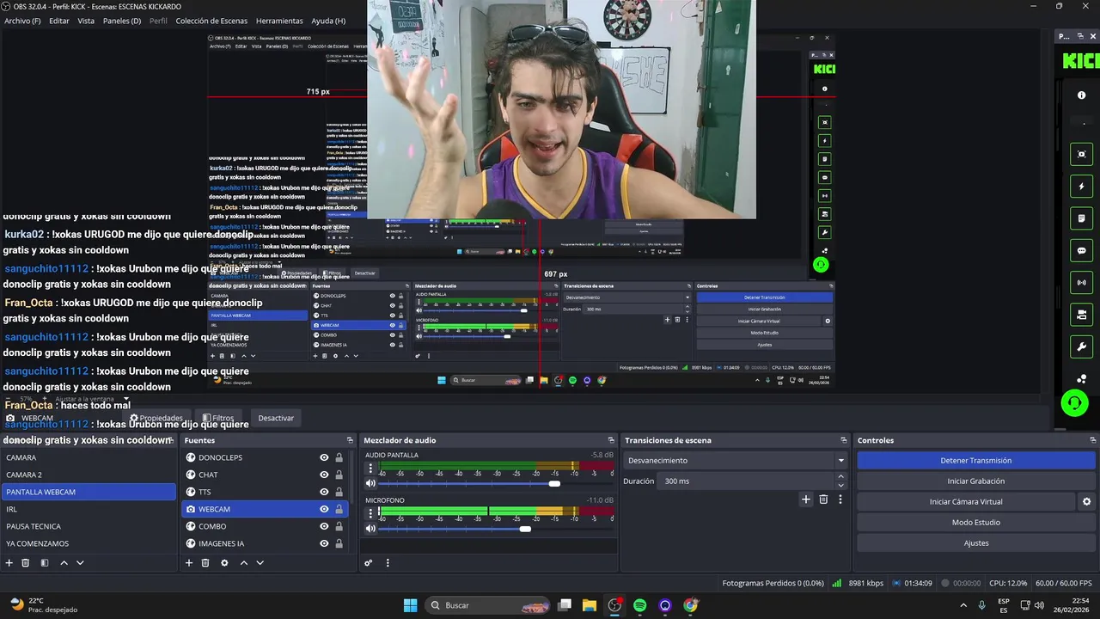Open wrench tools icon in Kick panel
The width and height of the screenshot is (1100, 619).
coord(1082,347)
